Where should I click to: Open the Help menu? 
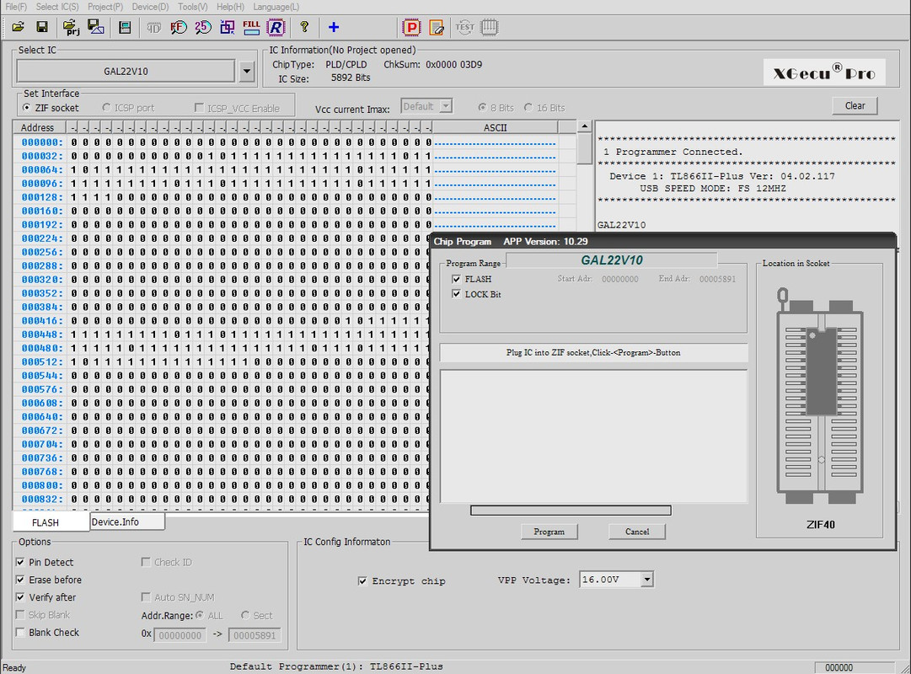[x=230, y=7]
